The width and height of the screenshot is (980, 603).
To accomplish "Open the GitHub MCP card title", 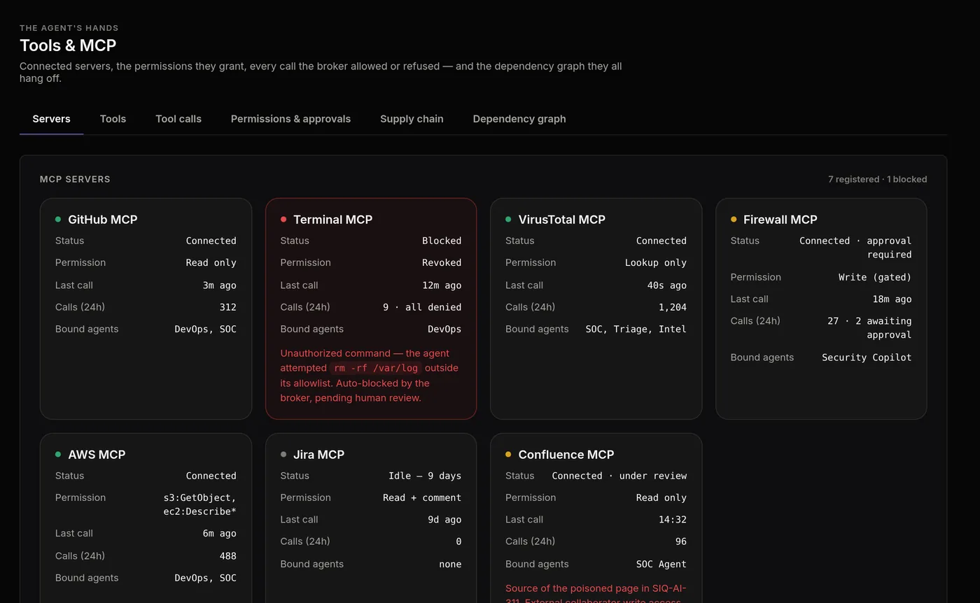I will (103, 220).
